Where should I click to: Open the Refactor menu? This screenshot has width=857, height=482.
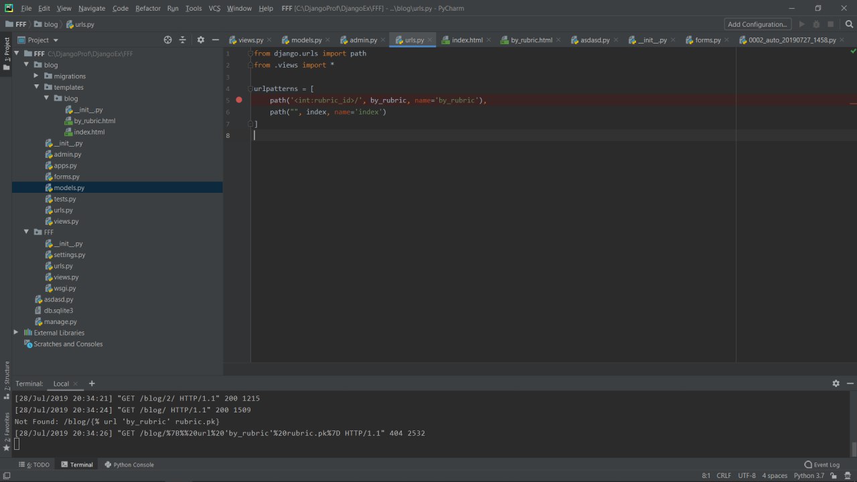(x=147, y=8)
